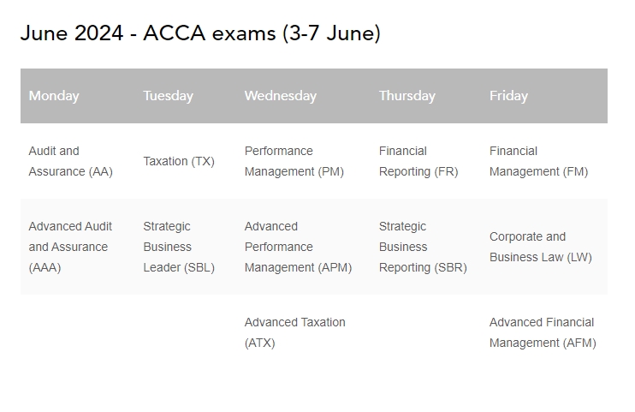This screenshot has height=412, width=635.
Task: Select Strategic Business Leader (SBL) cell
Action: coord(179,247)
